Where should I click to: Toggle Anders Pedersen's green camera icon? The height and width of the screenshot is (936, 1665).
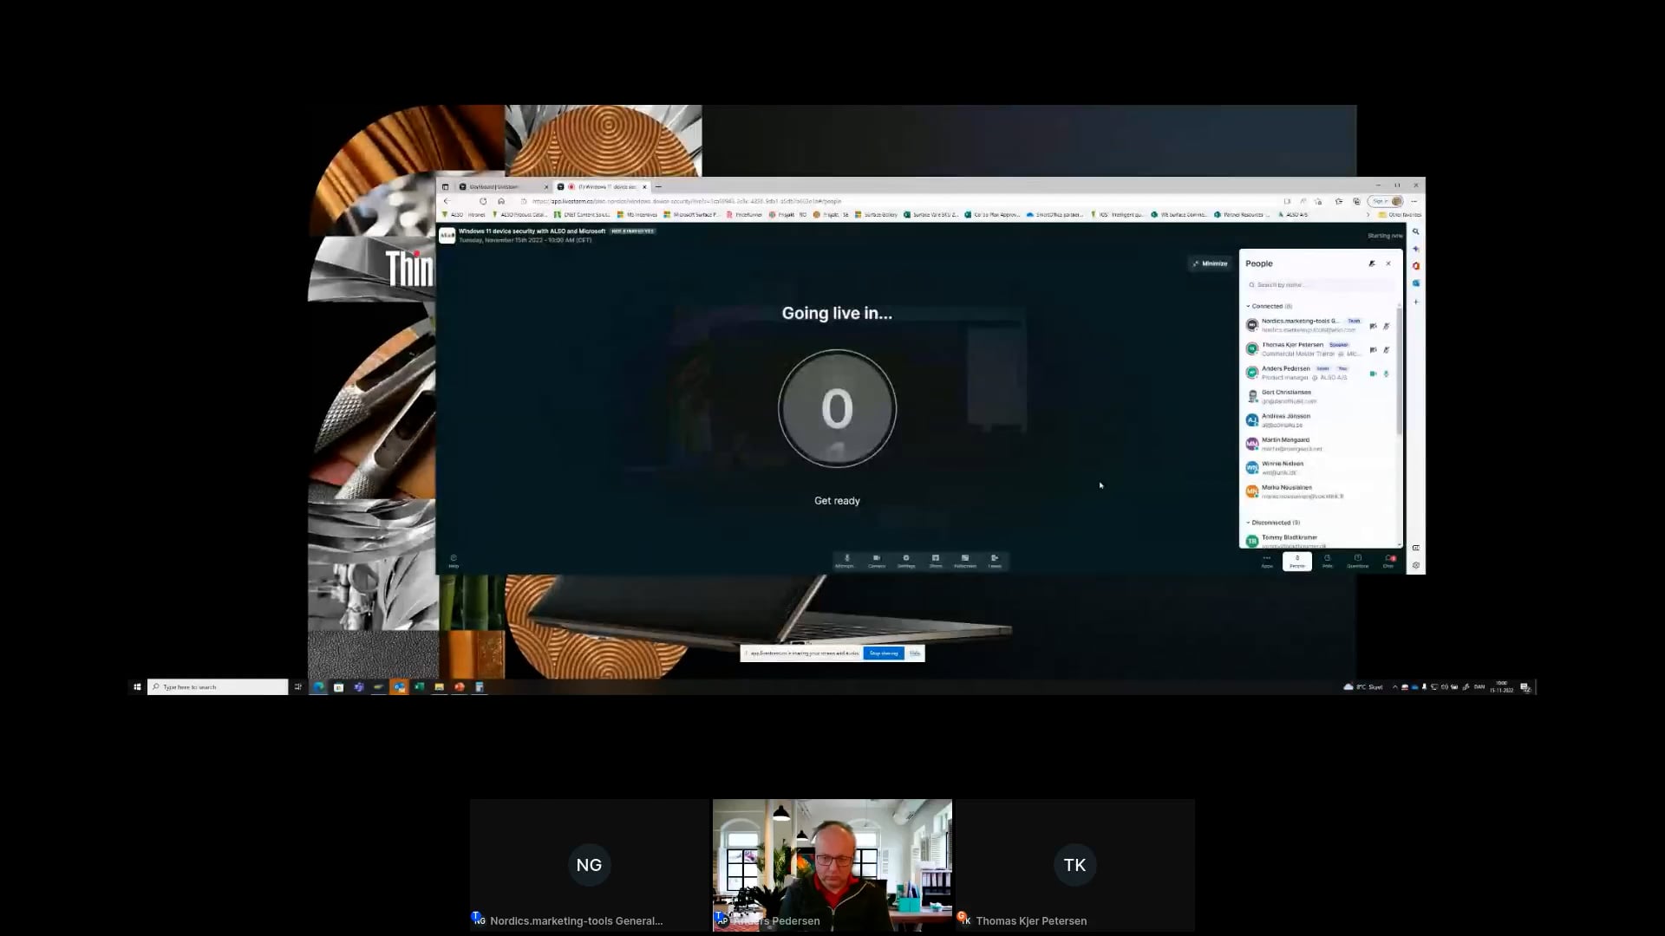pos(1373,374)
